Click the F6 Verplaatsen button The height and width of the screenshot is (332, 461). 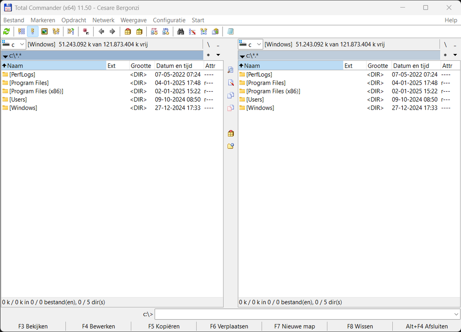[229, 327]
